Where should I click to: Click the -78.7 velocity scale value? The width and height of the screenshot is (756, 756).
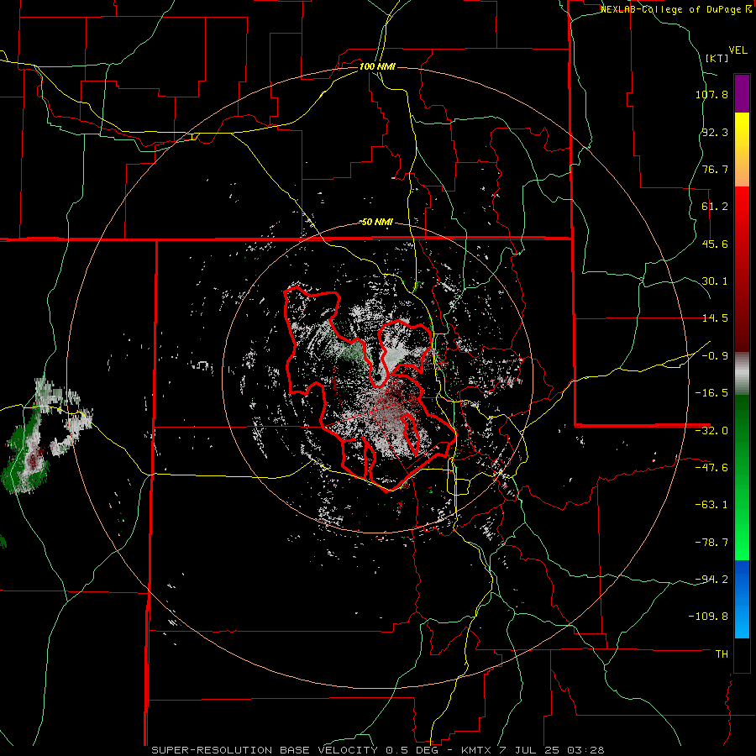click(x=711, y=543)
